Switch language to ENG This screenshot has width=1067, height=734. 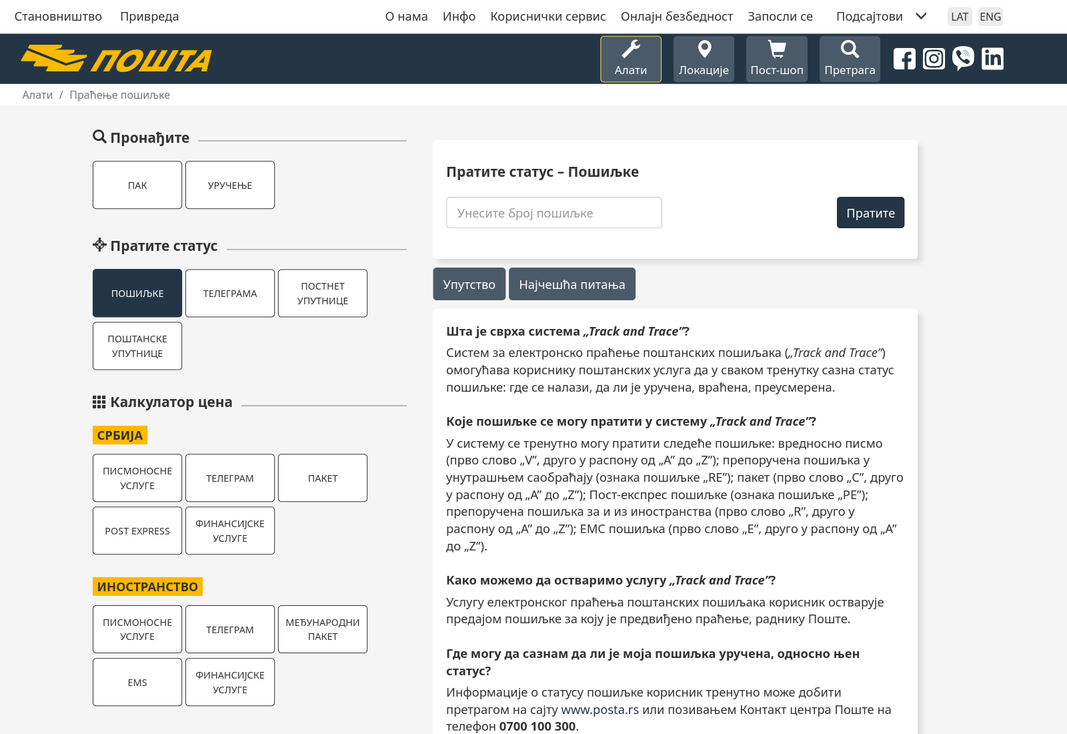tap(990, 17)
